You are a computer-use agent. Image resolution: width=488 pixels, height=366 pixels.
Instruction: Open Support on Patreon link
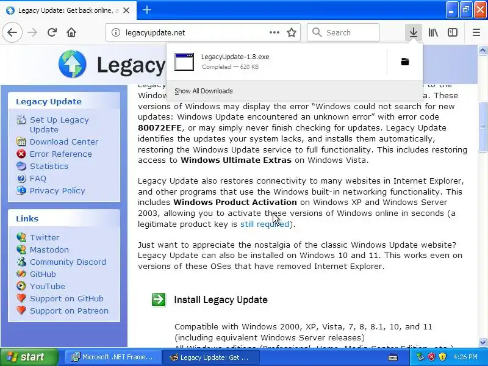point(69,310)
